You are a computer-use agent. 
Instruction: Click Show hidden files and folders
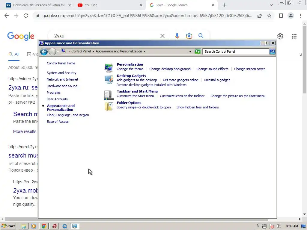198,107
